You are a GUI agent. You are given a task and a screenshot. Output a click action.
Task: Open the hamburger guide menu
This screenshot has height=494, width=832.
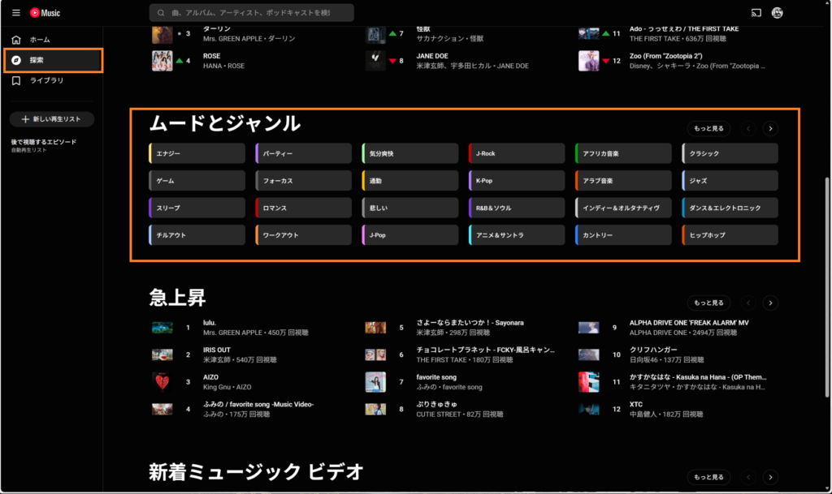click(x=16, y=13)
